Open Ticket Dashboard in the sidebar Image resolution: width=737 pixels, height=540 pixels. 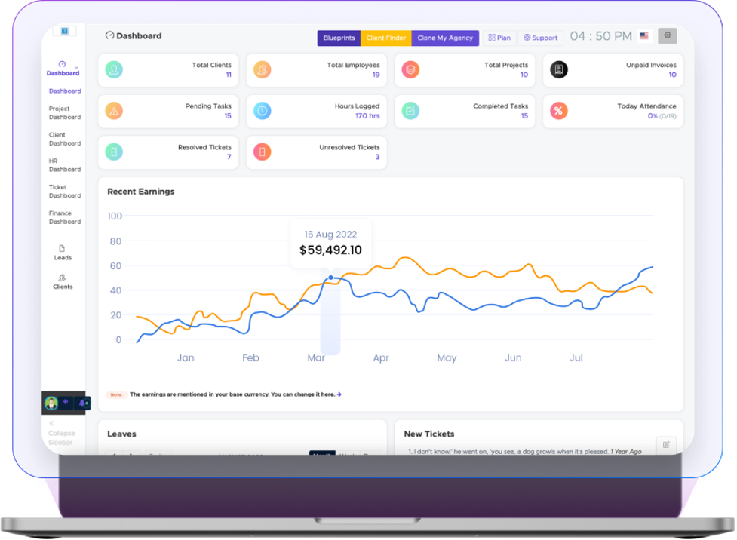pyautogui.click(x=65, y=192)
